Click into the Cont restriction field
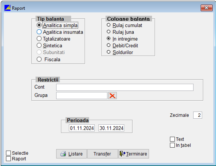 click(x=125, y=88)
